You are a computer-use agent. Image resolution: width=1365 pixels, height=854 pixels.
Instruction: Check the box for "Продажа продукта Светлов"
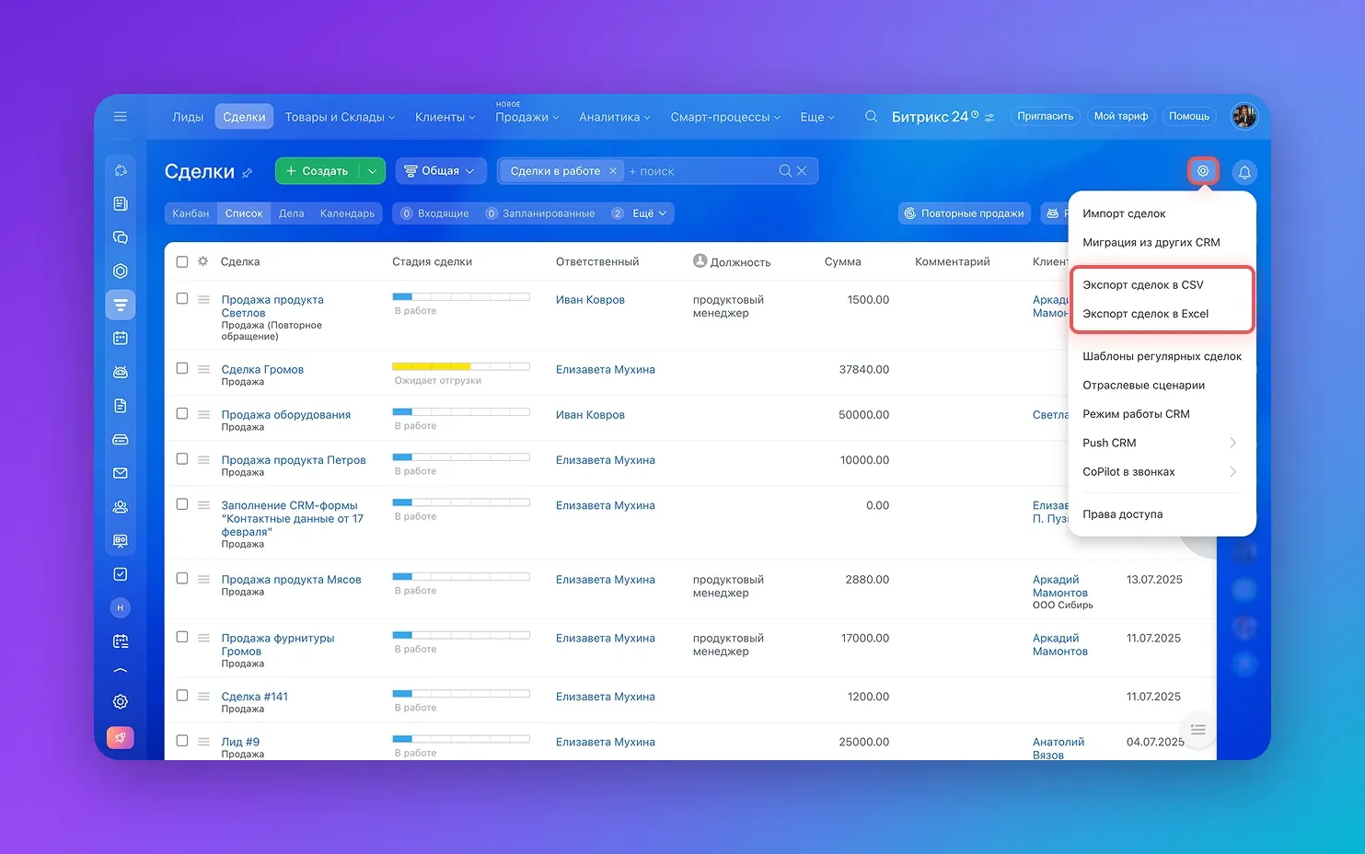click(182, 298)
